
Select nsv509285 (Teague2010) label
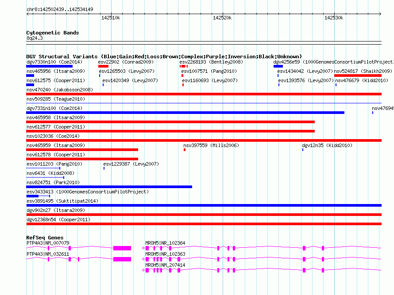[x=56, y=99]
